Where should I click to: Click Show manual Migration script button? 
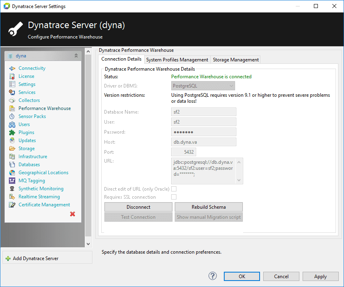coord(209,217)
